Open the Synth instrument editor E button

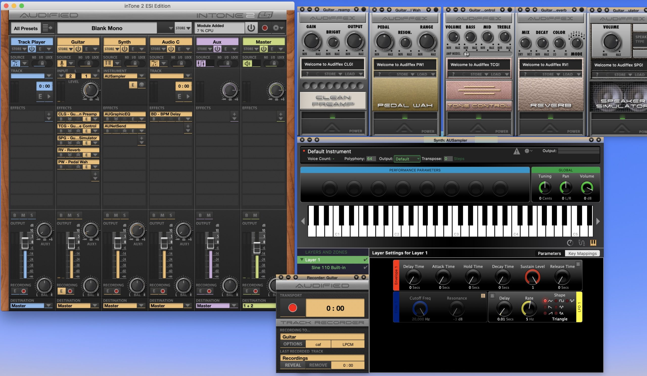point(133,85)
